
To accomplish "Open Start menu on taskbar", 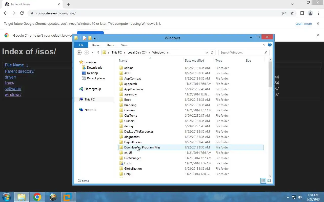I will click(7, 197).
